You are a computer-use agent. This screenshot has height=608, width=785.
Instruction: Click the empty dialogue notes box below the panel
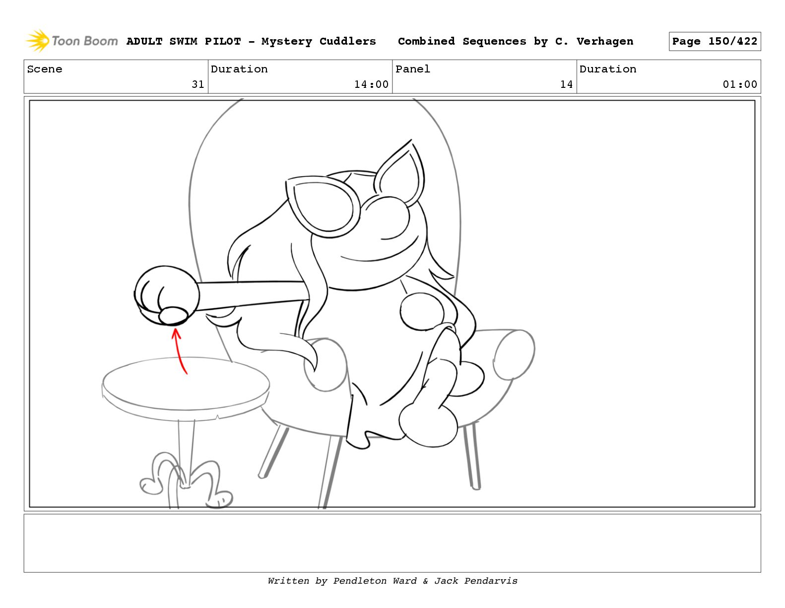pyautogui.click(x=392, y=543)
